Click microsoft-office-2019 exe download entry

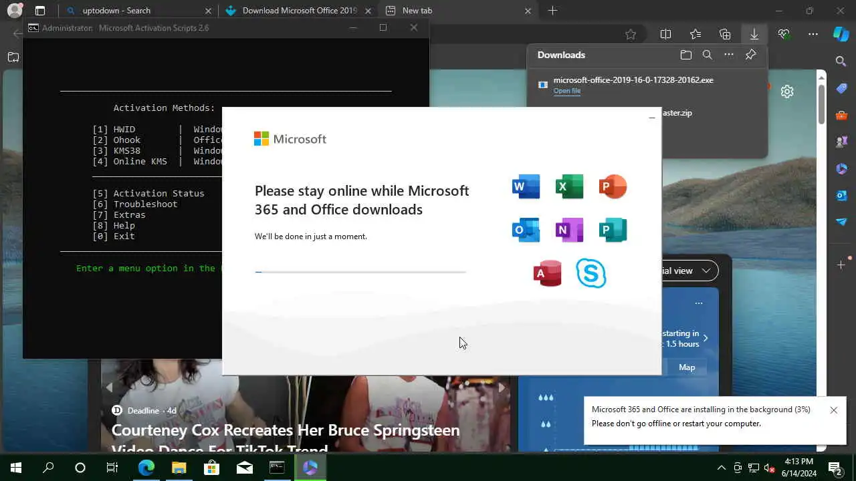pyautogui.click(x=647, y=84)
